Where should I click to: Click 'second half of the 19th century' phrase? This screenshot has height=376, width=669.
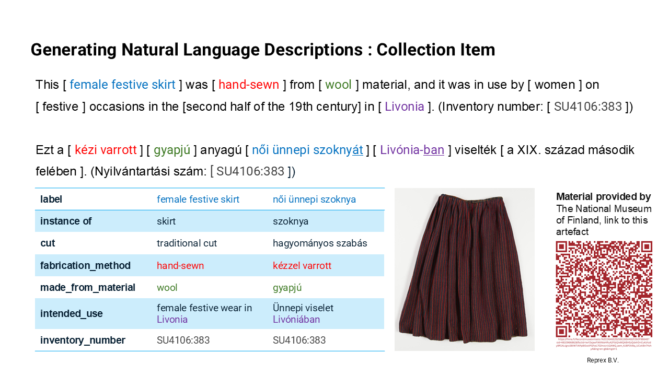tap(273, 107)
